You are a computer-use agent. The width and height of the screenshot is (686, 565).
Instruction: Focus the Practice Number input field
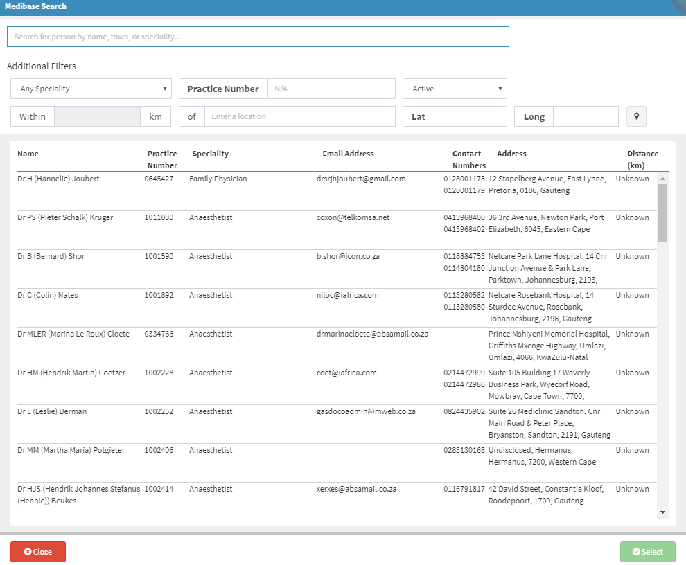(331, 89)
